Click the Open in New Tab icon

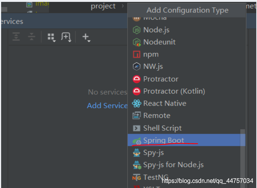tap(66, 37)
